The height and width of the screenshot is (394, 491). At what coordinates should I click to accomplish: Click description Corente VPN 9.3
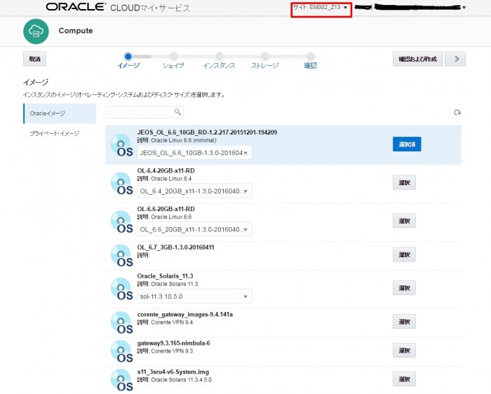click(172, 351)
